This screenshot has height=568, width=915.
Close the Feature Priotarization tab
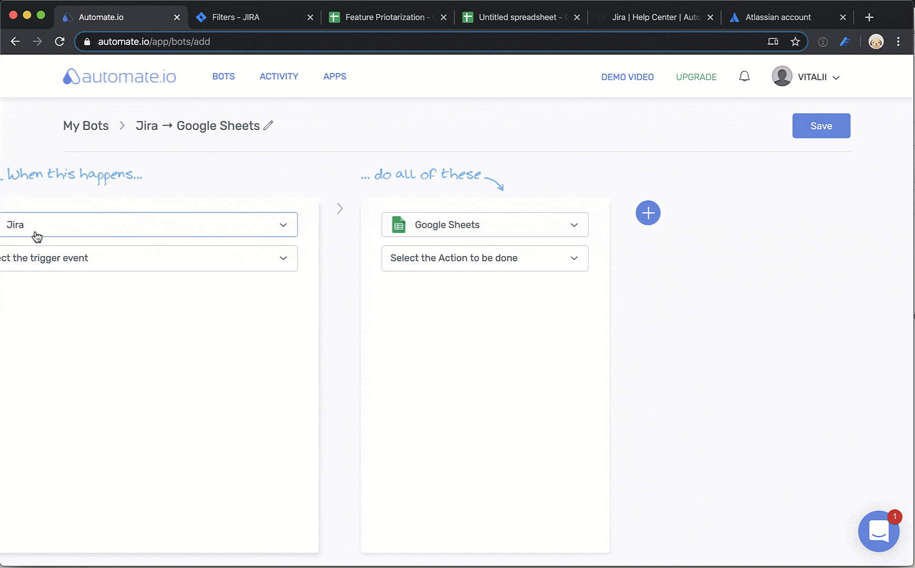444,17
